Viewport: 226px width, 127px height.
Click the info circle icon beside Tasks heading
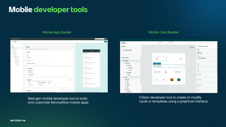click(72, 47)
